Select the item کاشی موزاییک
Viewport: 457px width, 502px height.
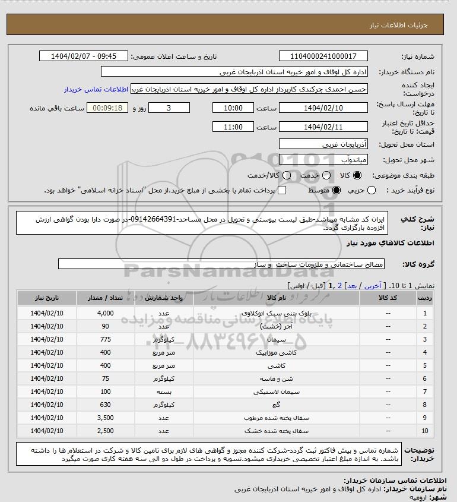(277, 352)
